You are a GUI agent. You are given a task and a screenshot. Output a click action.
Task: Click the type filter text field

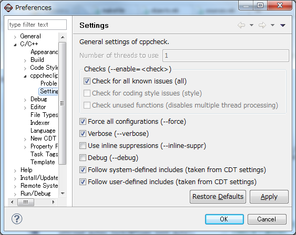pyautogui.click(x=37, y=25)
